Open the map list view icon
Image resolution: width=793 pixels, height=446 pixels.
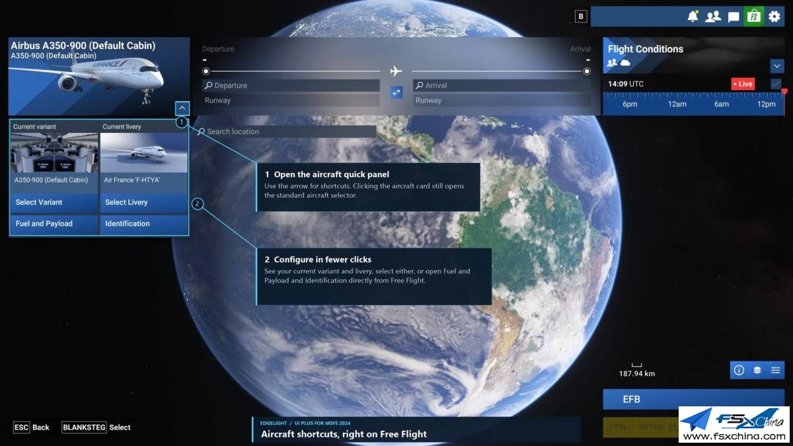click(x=775, y=370)
